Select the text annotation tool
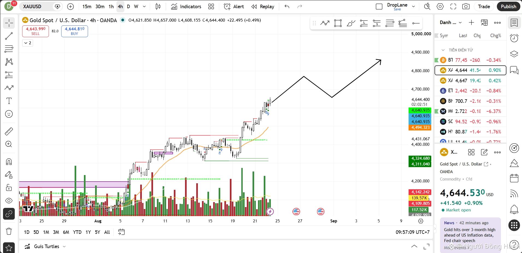This screenshot has width=522, height=253. click(9, 101)
